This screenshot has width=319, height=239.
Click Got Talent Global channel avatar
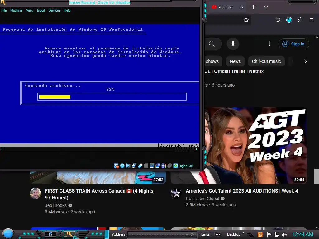(176, 193)
